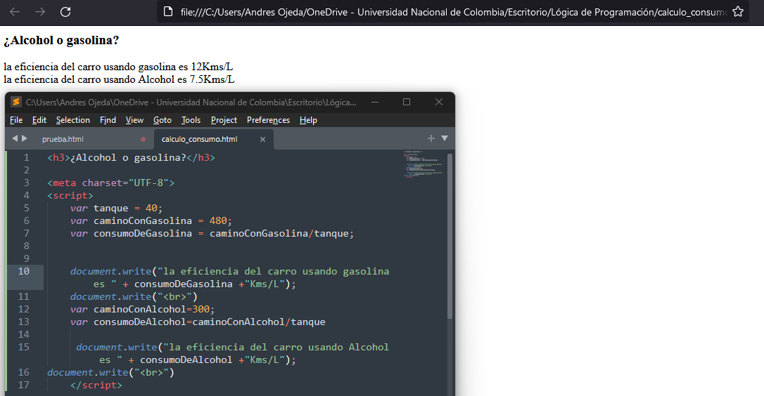Click the value 480 on code line 6
This screenshot has height=396, width=764.
(x=218, y=221)
